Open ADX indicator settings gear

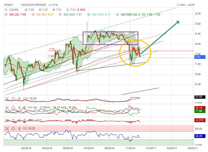[x=13, y=99]
